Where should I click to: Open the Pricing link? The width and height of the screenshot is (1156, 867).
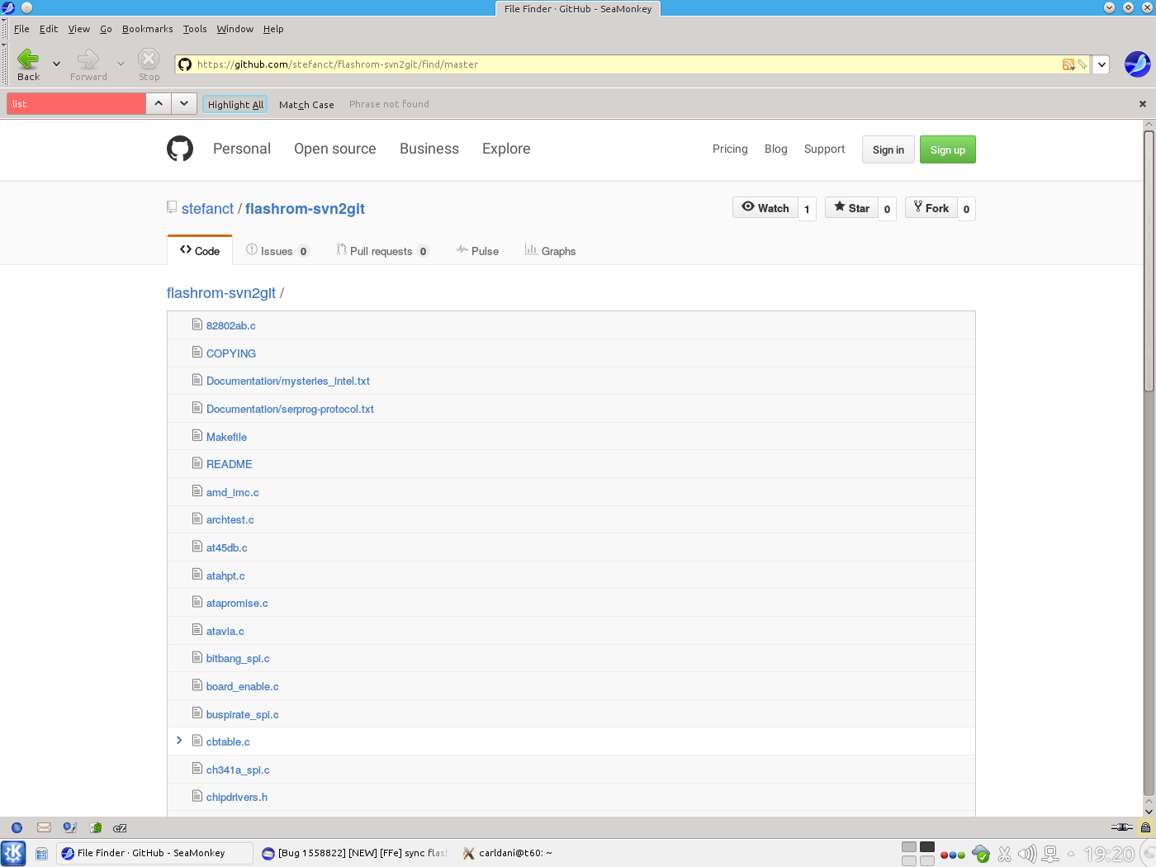point(730,149)
